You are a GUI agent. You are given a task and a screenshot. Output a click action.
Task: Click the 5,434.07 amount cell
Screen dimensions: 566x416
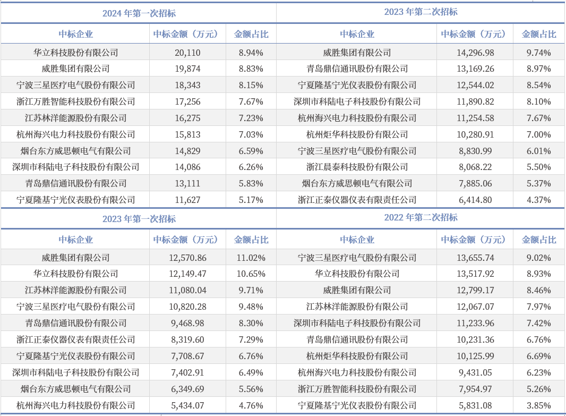pyautogui.click(x=188, y=405)
